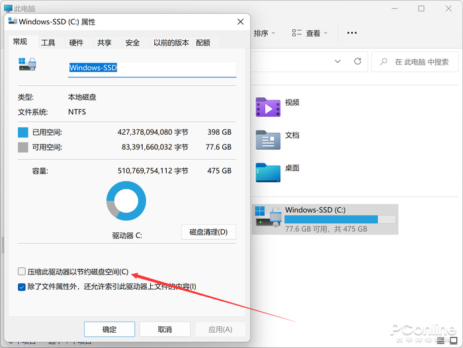Image resolution: width=463 pixels, height=348 pixels.
Task: Close the Windows-SSD (C:) 属性 dialog
Action: 240,22
